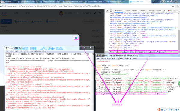Screen dimensions: 180x111
Task: Open the notification bell in Baidu pan header
Action: coord(95,13)
